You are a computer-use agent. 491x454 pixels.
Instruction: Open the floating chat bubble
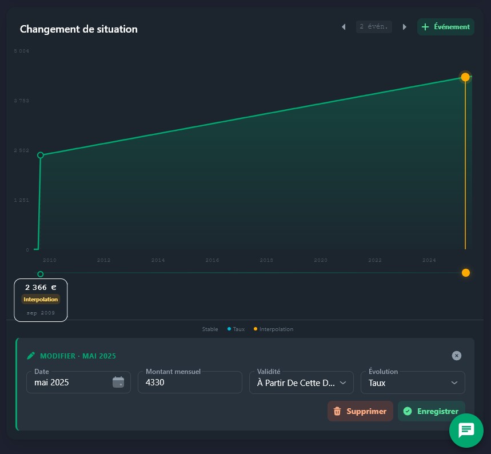466,430
